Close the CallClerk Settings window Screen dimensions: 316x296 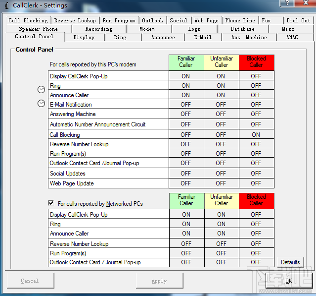(x=305, y=2)
